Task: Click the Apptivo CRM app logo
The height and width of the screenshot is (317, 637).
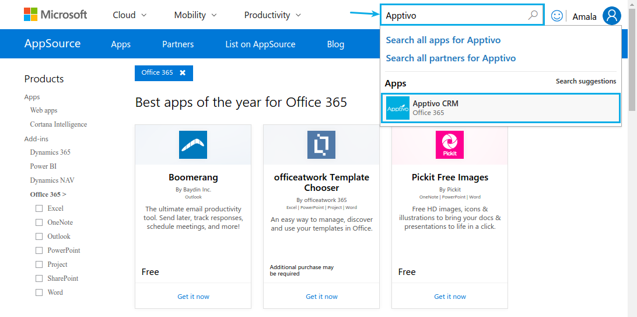Action: [398, 108]
